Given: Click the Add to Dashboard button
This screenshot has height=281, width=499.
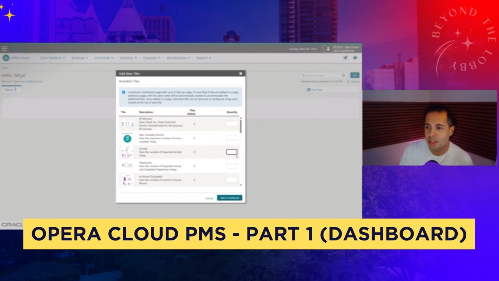Looking at the screenshot, I should (230, 198).
